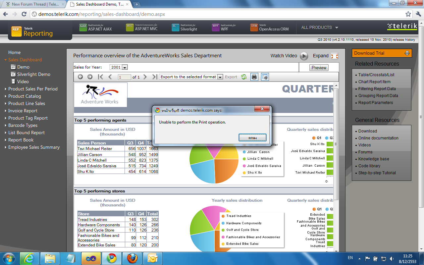This screenshot has width=424, height=265.
Task: Open ASP.NET MVC extensions product
Action: point(142,27)
